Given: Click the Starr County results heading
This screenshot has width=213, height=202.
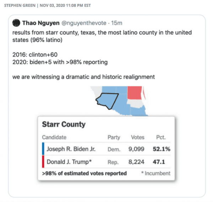Looking at the screenshot, I should click(x=64, y=124).
